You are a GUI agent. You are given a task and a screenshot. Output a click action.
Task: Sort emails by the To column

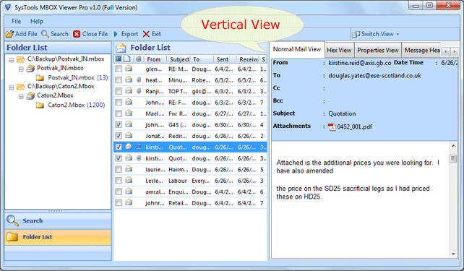pos(202,59)
